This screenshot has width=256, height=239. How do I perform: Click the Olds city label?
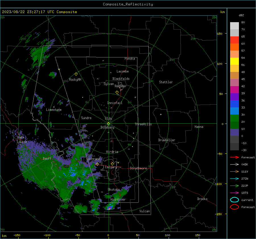(x=108, y=119)
